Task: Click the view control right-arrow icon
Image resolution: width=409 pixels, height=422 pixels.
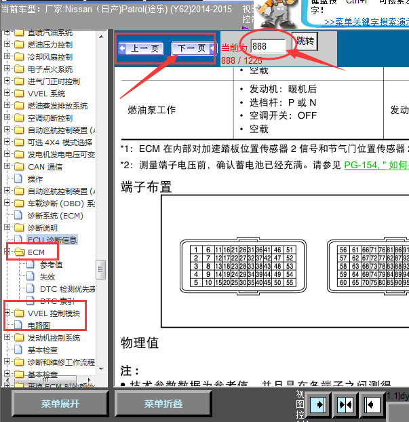Action: pyautogui.click(x=319, y=404)
